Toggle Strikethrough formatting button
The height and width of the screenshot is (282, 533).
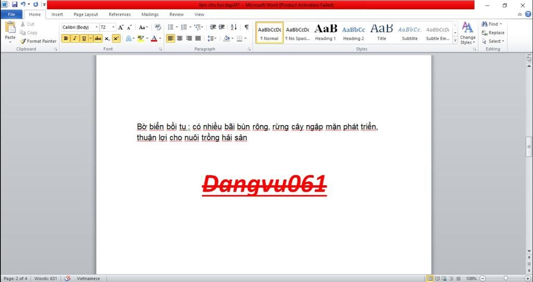click(x=98, y=38)
